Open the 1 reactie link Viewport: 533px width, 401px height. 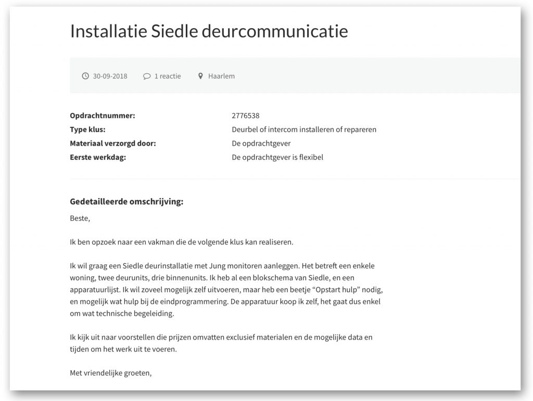tap(168, 76)
